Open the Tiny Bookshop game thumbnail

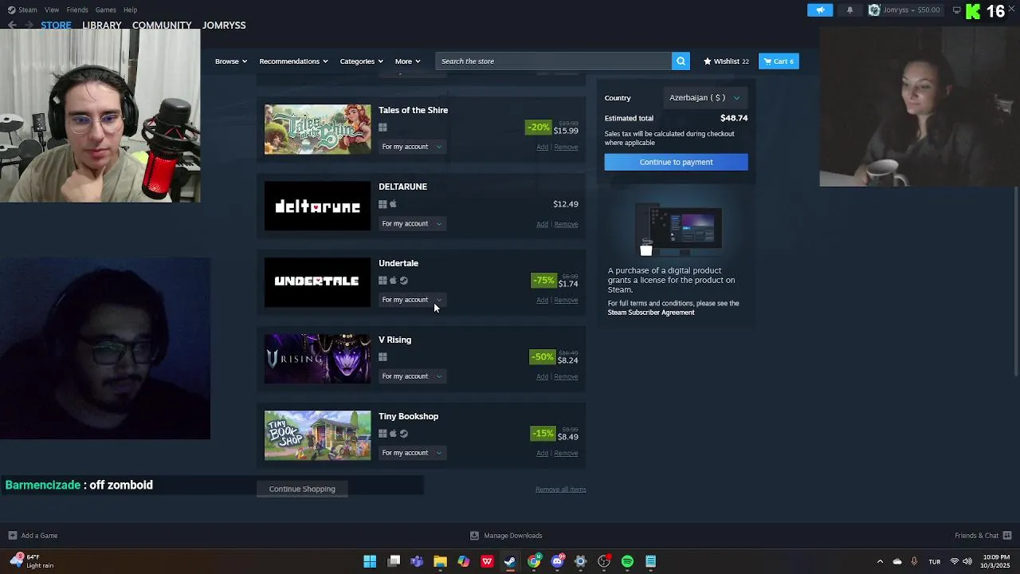pyautogui.click(x=317, y=434)
